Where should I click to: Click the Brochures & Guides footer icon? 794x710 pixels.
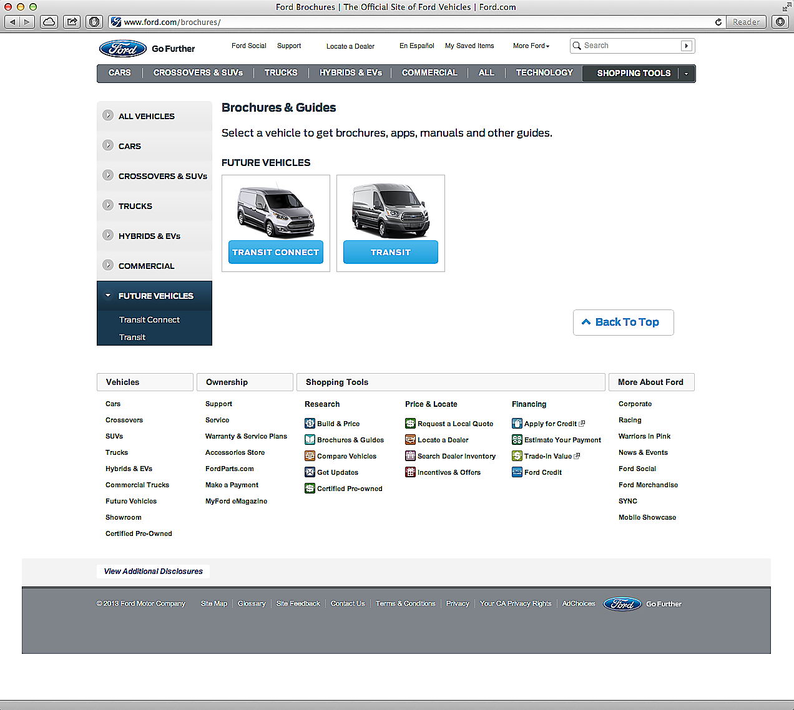[310, 440]
